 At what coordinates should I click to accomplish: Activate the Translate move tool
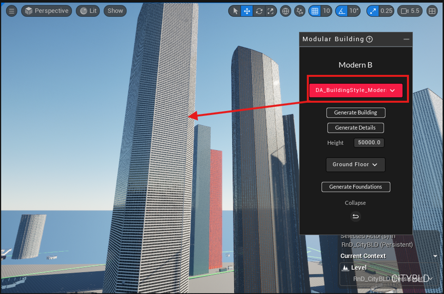(247, 11)
